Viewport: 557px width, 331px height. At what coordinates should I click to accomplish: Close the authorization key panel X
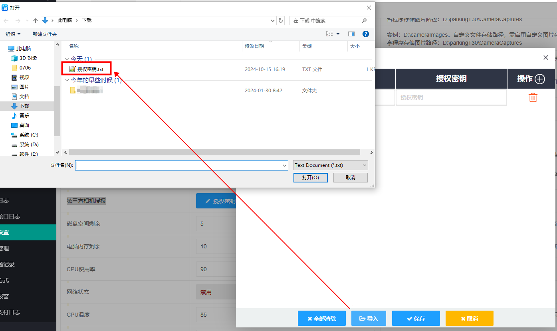(546, 57)
